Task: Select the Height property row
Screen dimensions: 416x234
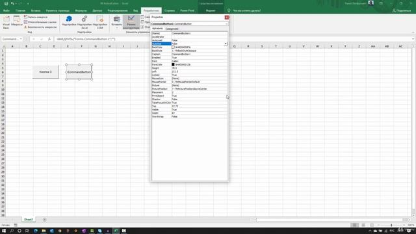Action: 189,68
